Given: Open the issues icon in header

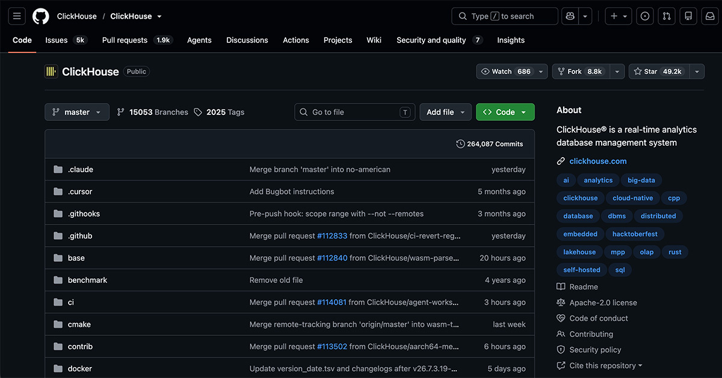Looking at the screenshot, I should click(645, 16).
